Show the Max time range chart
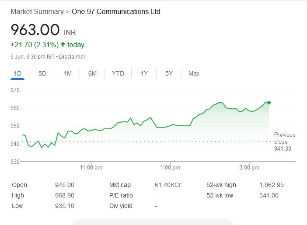The width and height of the screenshot is (307, 225). click(x=194, y=73)
